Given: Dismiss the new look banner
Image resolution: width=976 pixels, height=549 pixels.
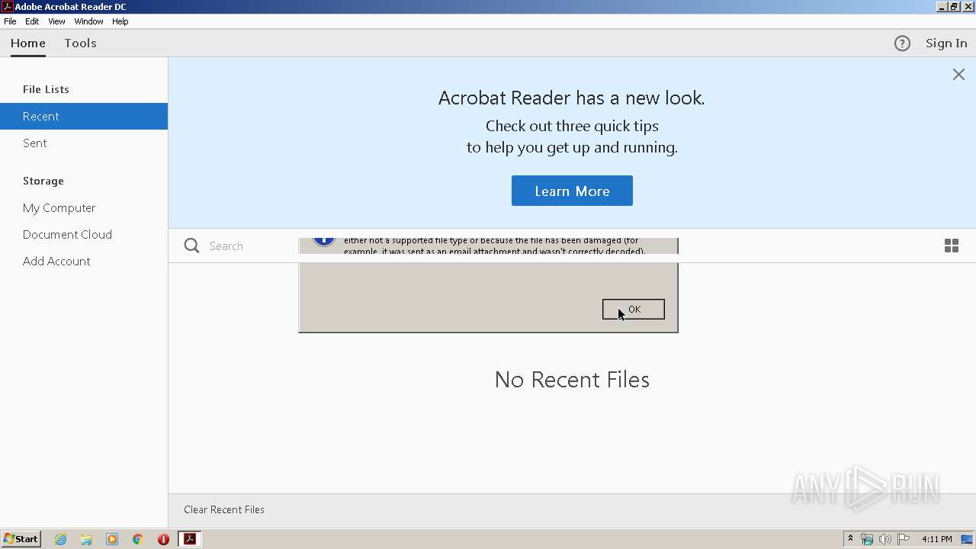Looking at the screenshot, I should [x=958, y=75].
